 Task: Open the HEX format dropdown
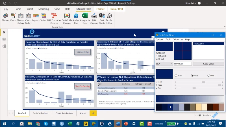click(164, 64)
